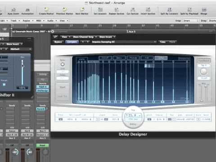Select the Cutoff view tab
The image size is (216, 162).
(x=105, y=58)
